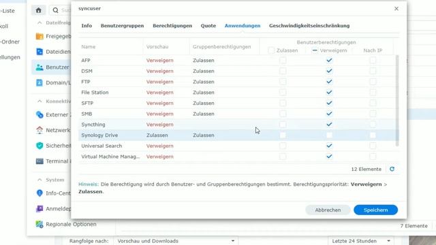
Task: Collapse the System section
Action: 40,180
